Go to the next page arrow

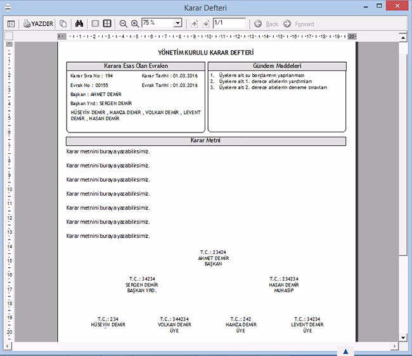point(206,24)
